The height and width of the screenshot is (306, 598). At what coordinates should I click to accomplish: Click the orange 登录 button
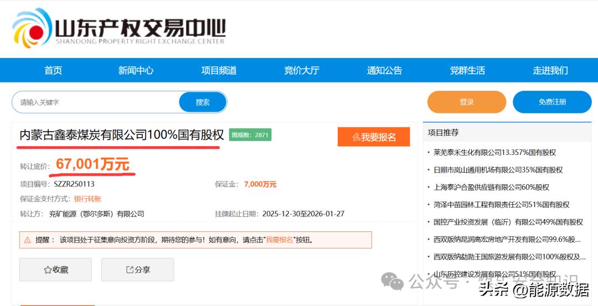click(x=467, y=102)
